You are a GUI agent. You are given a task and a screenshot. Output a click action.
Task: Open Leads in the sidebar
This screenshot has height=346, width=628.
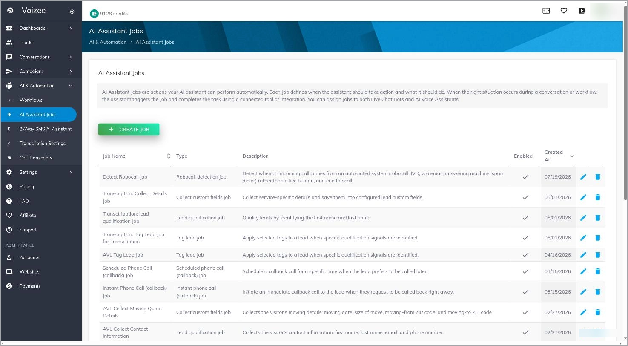pyautogui.click(x=41, y=43)
